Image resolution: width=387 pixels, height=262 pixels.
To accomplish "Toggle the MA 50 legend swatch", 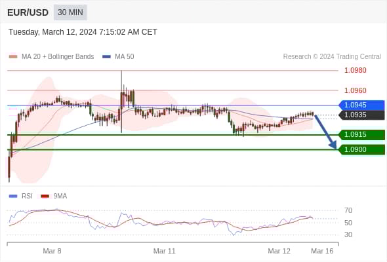I will point(106,57).
